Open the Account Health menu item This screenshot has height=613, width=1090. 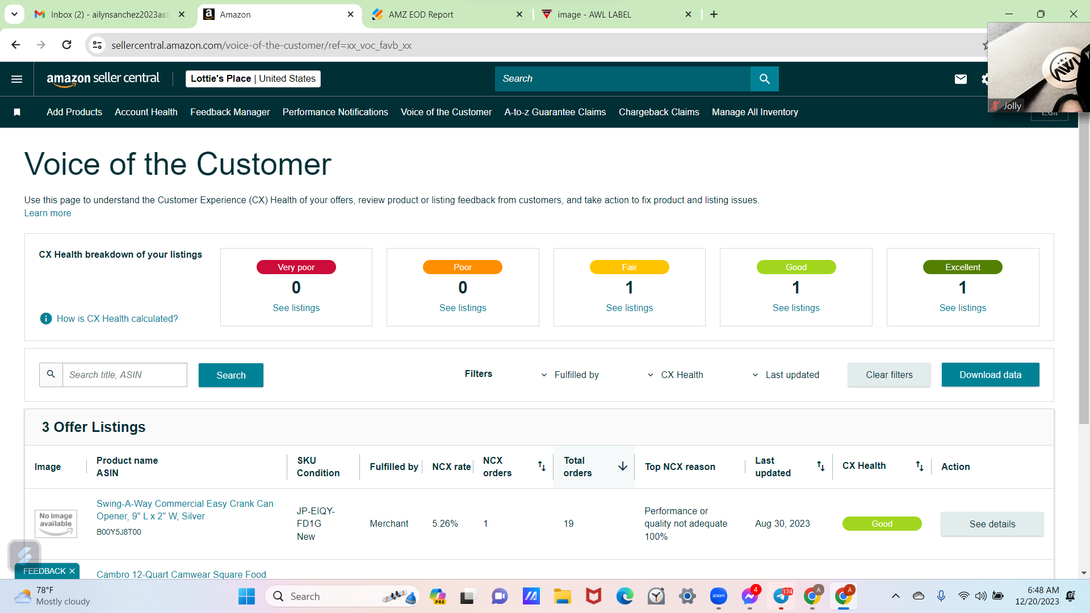(146, 112)
